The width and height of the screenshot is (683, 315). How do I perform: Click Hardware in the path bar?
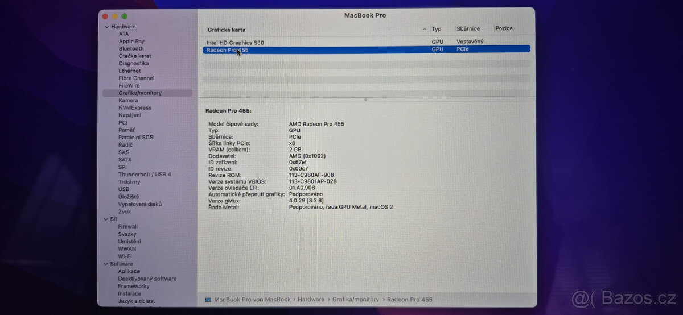311,299
